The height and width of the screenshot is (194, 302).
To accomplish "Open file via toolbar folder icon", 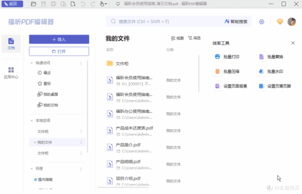I will click(34, 4).
